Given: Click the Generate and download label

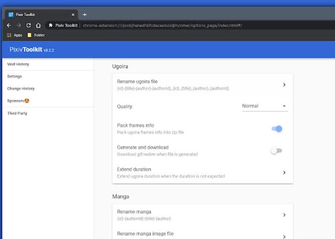Looking at the screenshot, I should [143, 147].
